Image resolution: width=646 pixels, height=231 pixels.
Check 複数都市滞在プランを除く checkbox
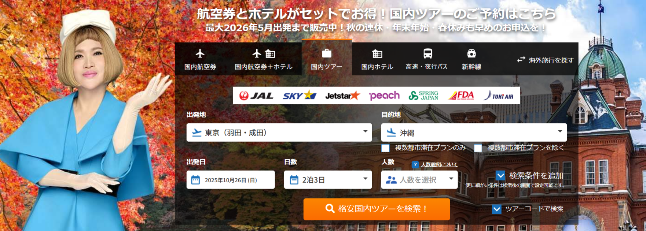coord(478,148)
